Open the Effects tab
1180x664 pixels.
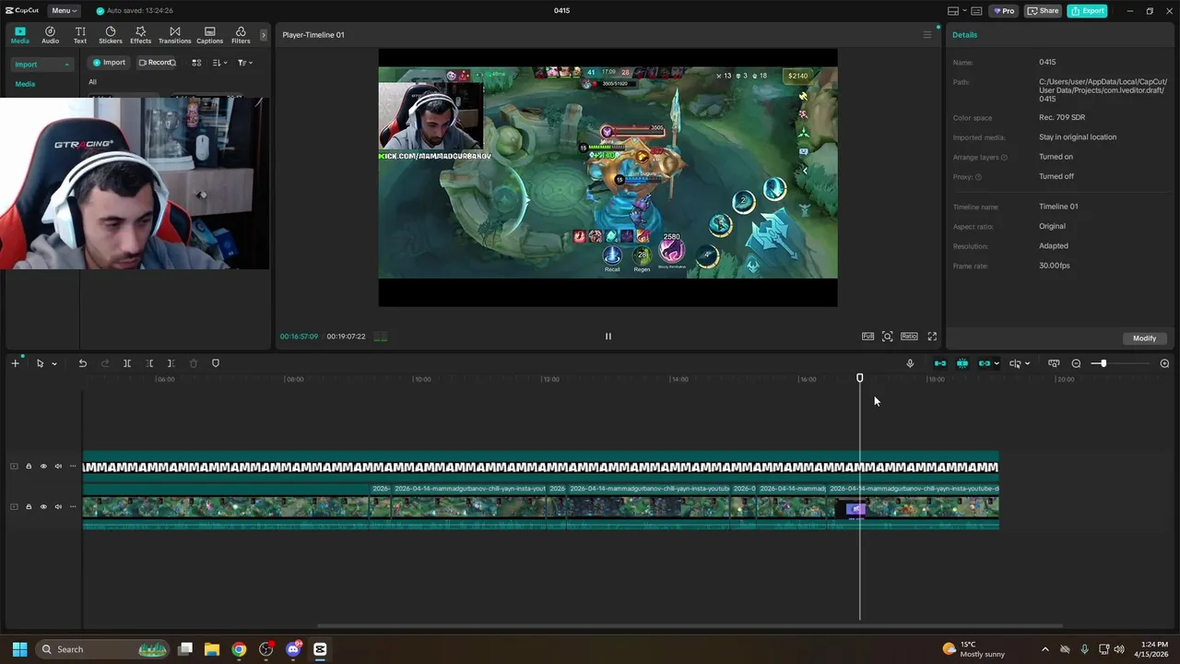tap(140, 35)
